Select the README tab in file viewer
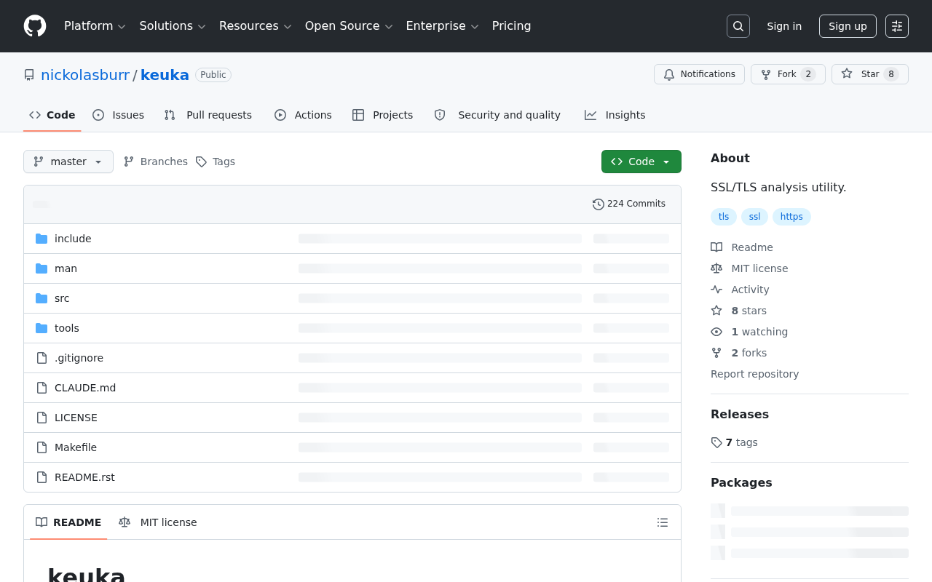The image size is (932, 582). click(68, 522)
